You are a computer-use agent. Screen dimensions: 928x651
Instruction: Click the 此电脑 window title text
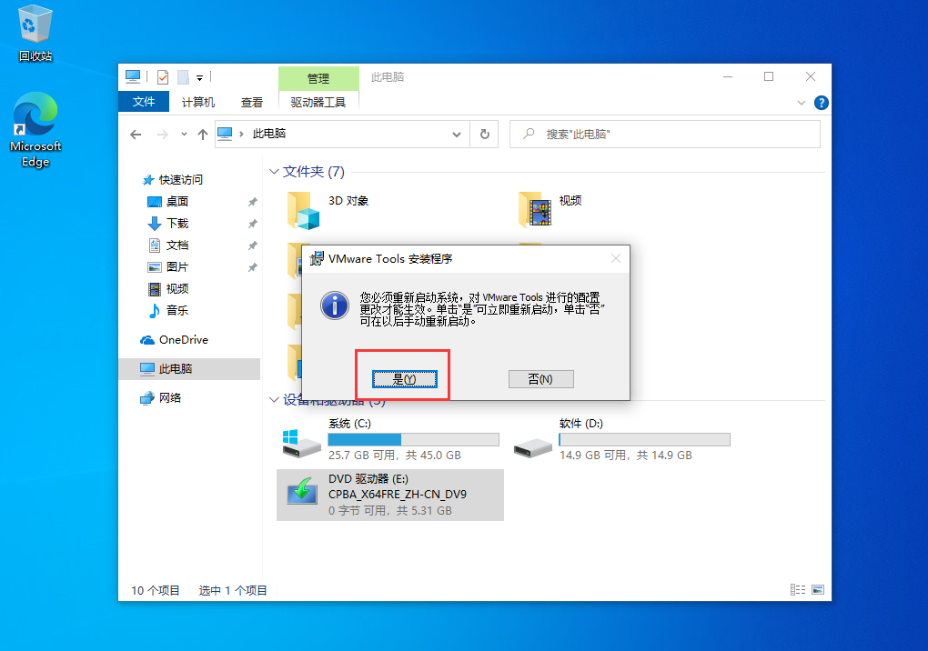click(x=388, y=77)
